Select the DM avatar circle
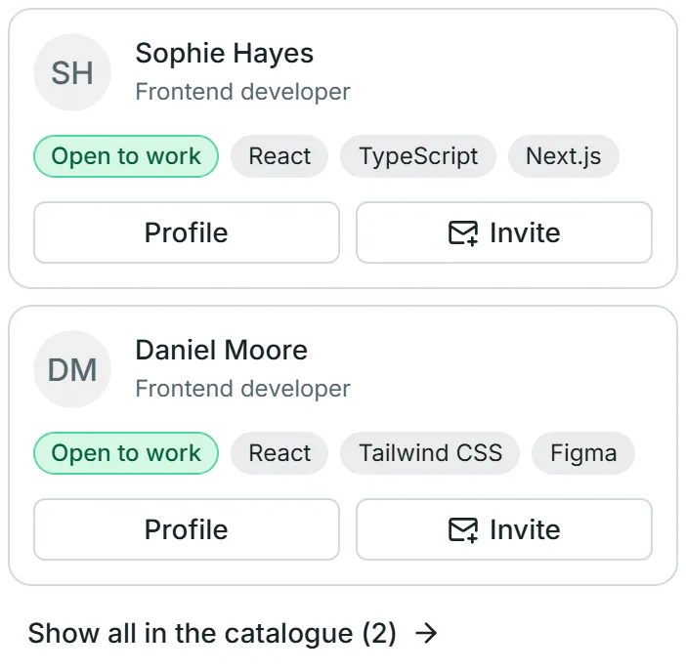The image size is (686, 672). [72, 369]
